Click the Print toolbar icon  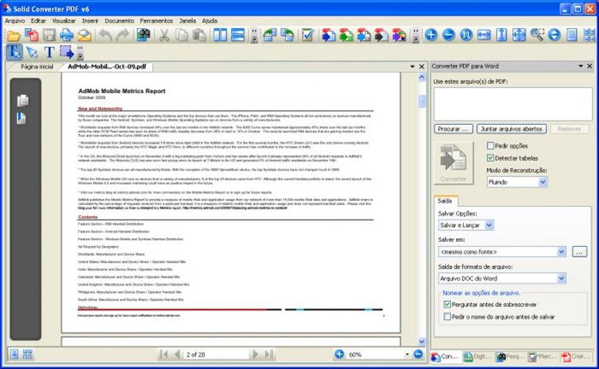click(66, 35)
